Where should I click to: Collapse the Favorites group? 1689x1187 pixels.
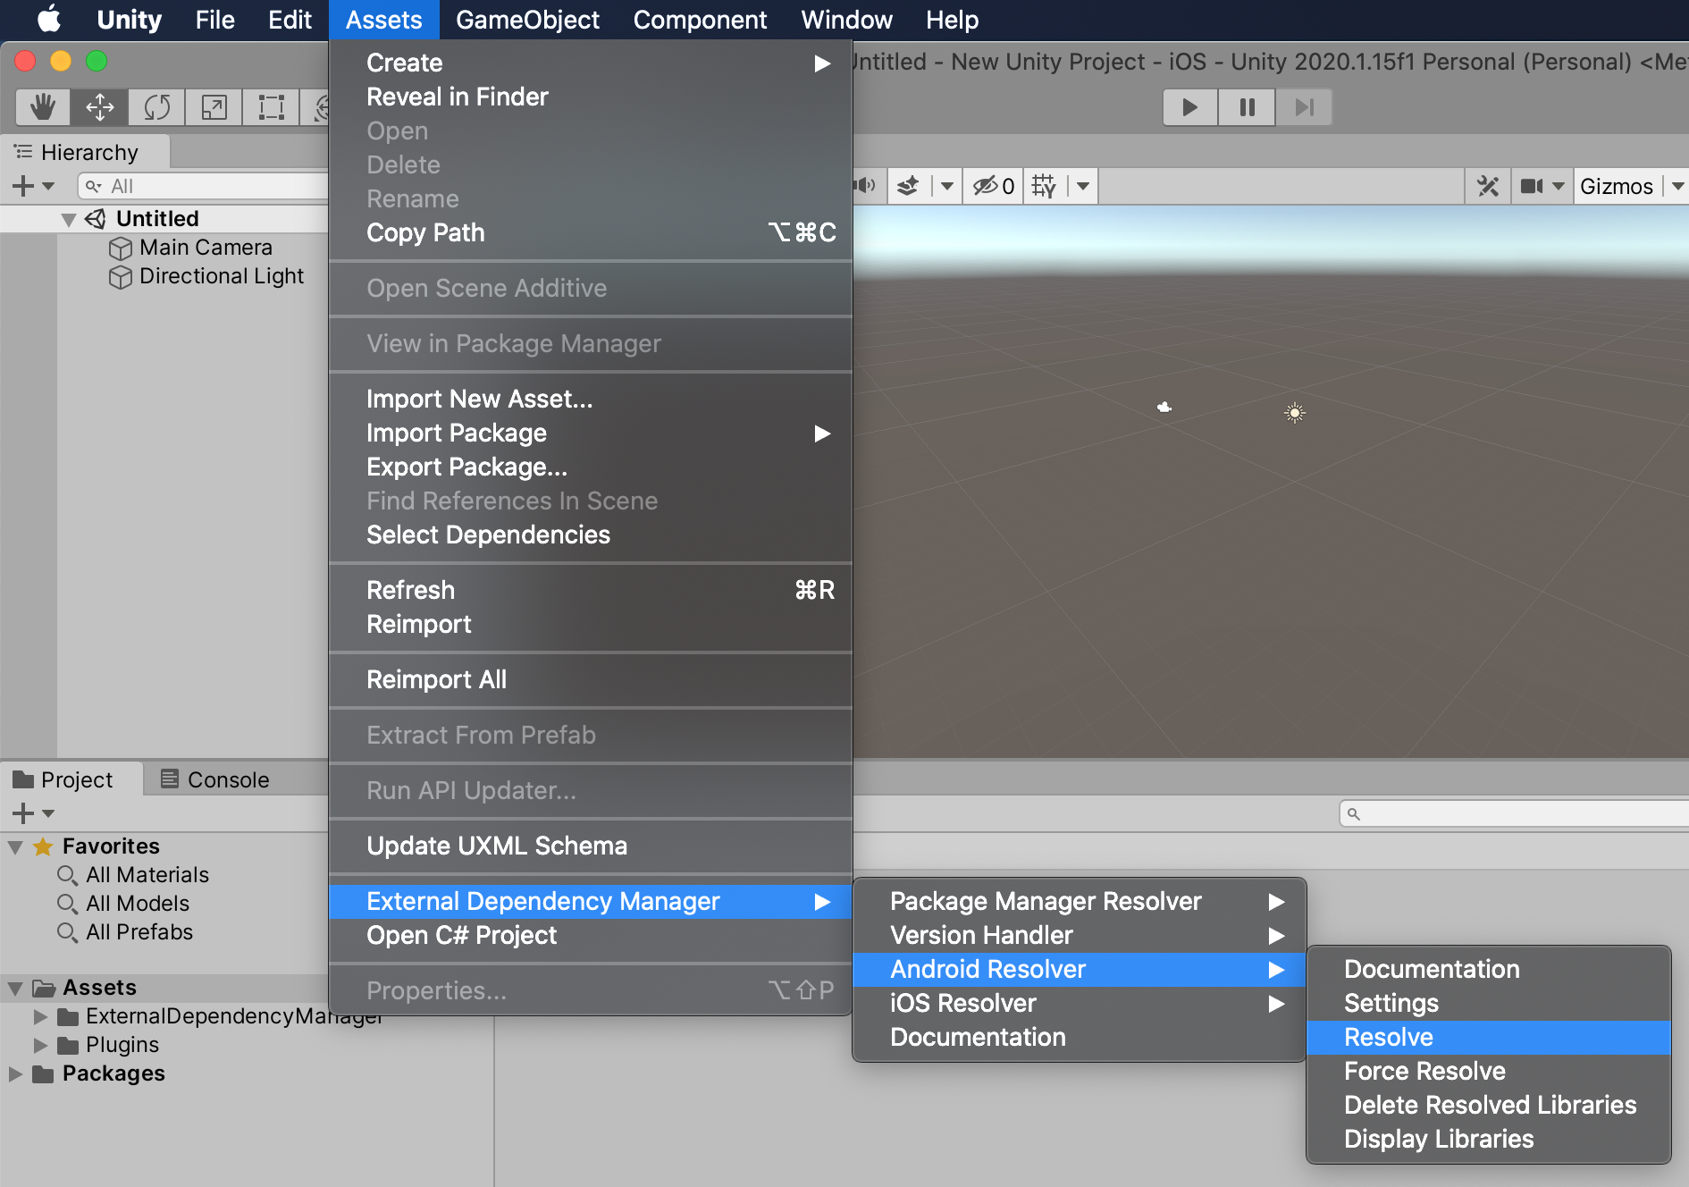point(15,846)
